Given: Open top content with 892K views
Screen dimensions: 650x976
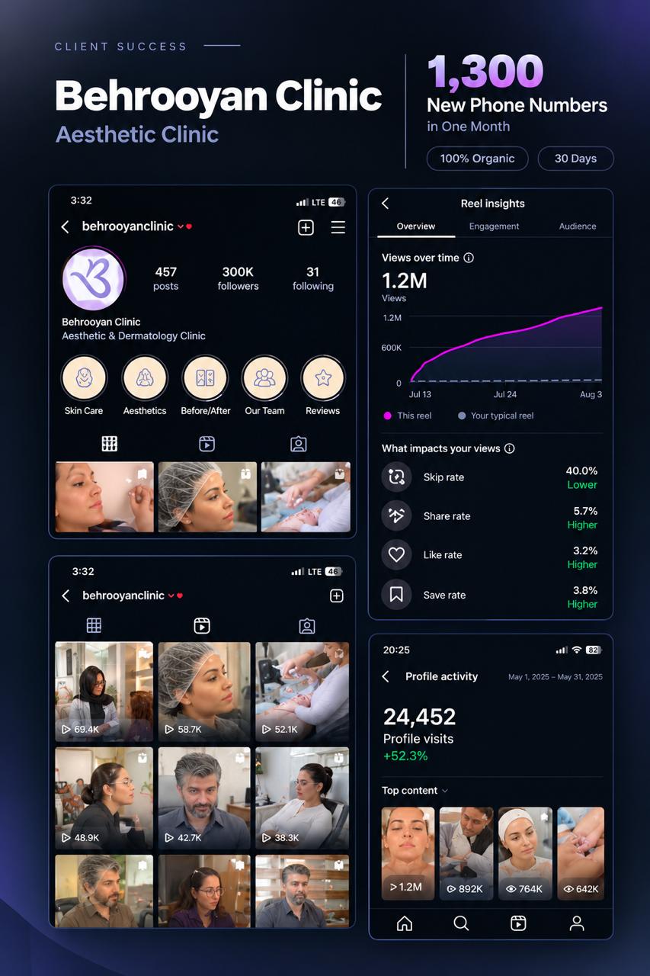Looking at the screenshot, I should pos(466,854).
